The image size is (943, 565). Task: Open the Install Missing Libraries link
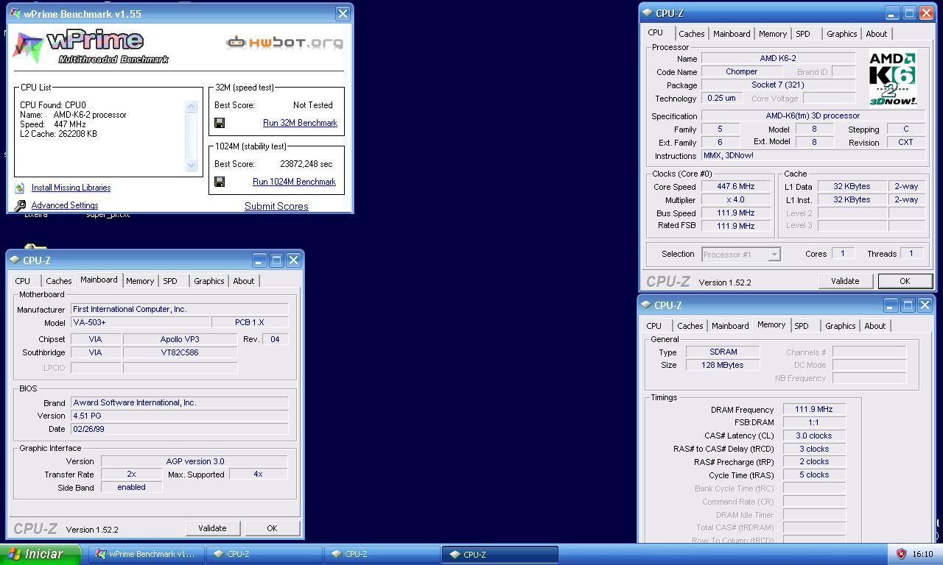click(x=71, y=188)
